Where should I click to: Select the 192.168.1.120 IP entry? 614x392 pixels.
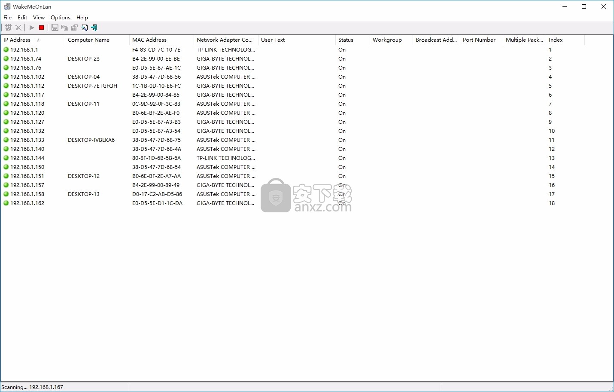(27, 113)
